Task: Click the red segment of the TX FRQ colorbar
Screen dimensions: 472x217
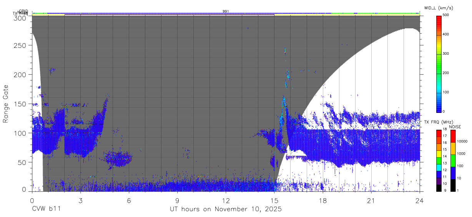Action: click(x=439, y=133)
